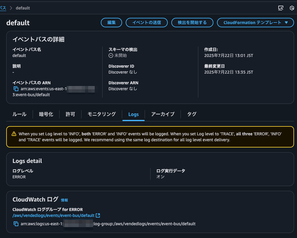The height and width of the screenshot is (238, 297).
Task: Open log group link external icon
Action: [98, 215]
